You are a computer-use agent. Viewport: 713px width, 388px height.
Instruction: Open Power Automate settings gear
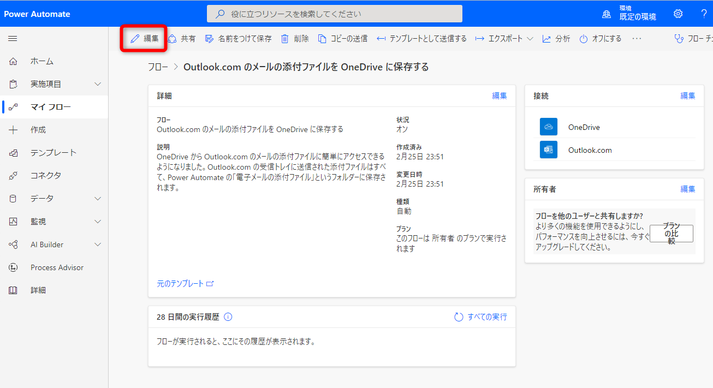(x=678, y=13)
